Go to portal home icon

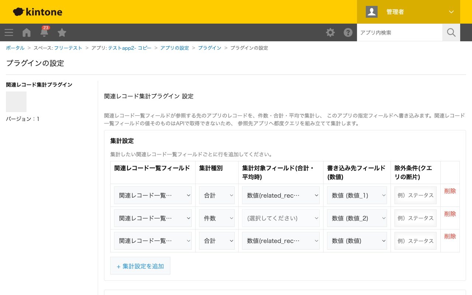[27, 32]
